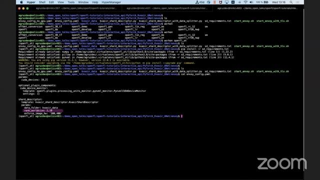This screenshot has height=180, width=320.
Task: Click the red bars menu bar icon
Action: [214, 2]
